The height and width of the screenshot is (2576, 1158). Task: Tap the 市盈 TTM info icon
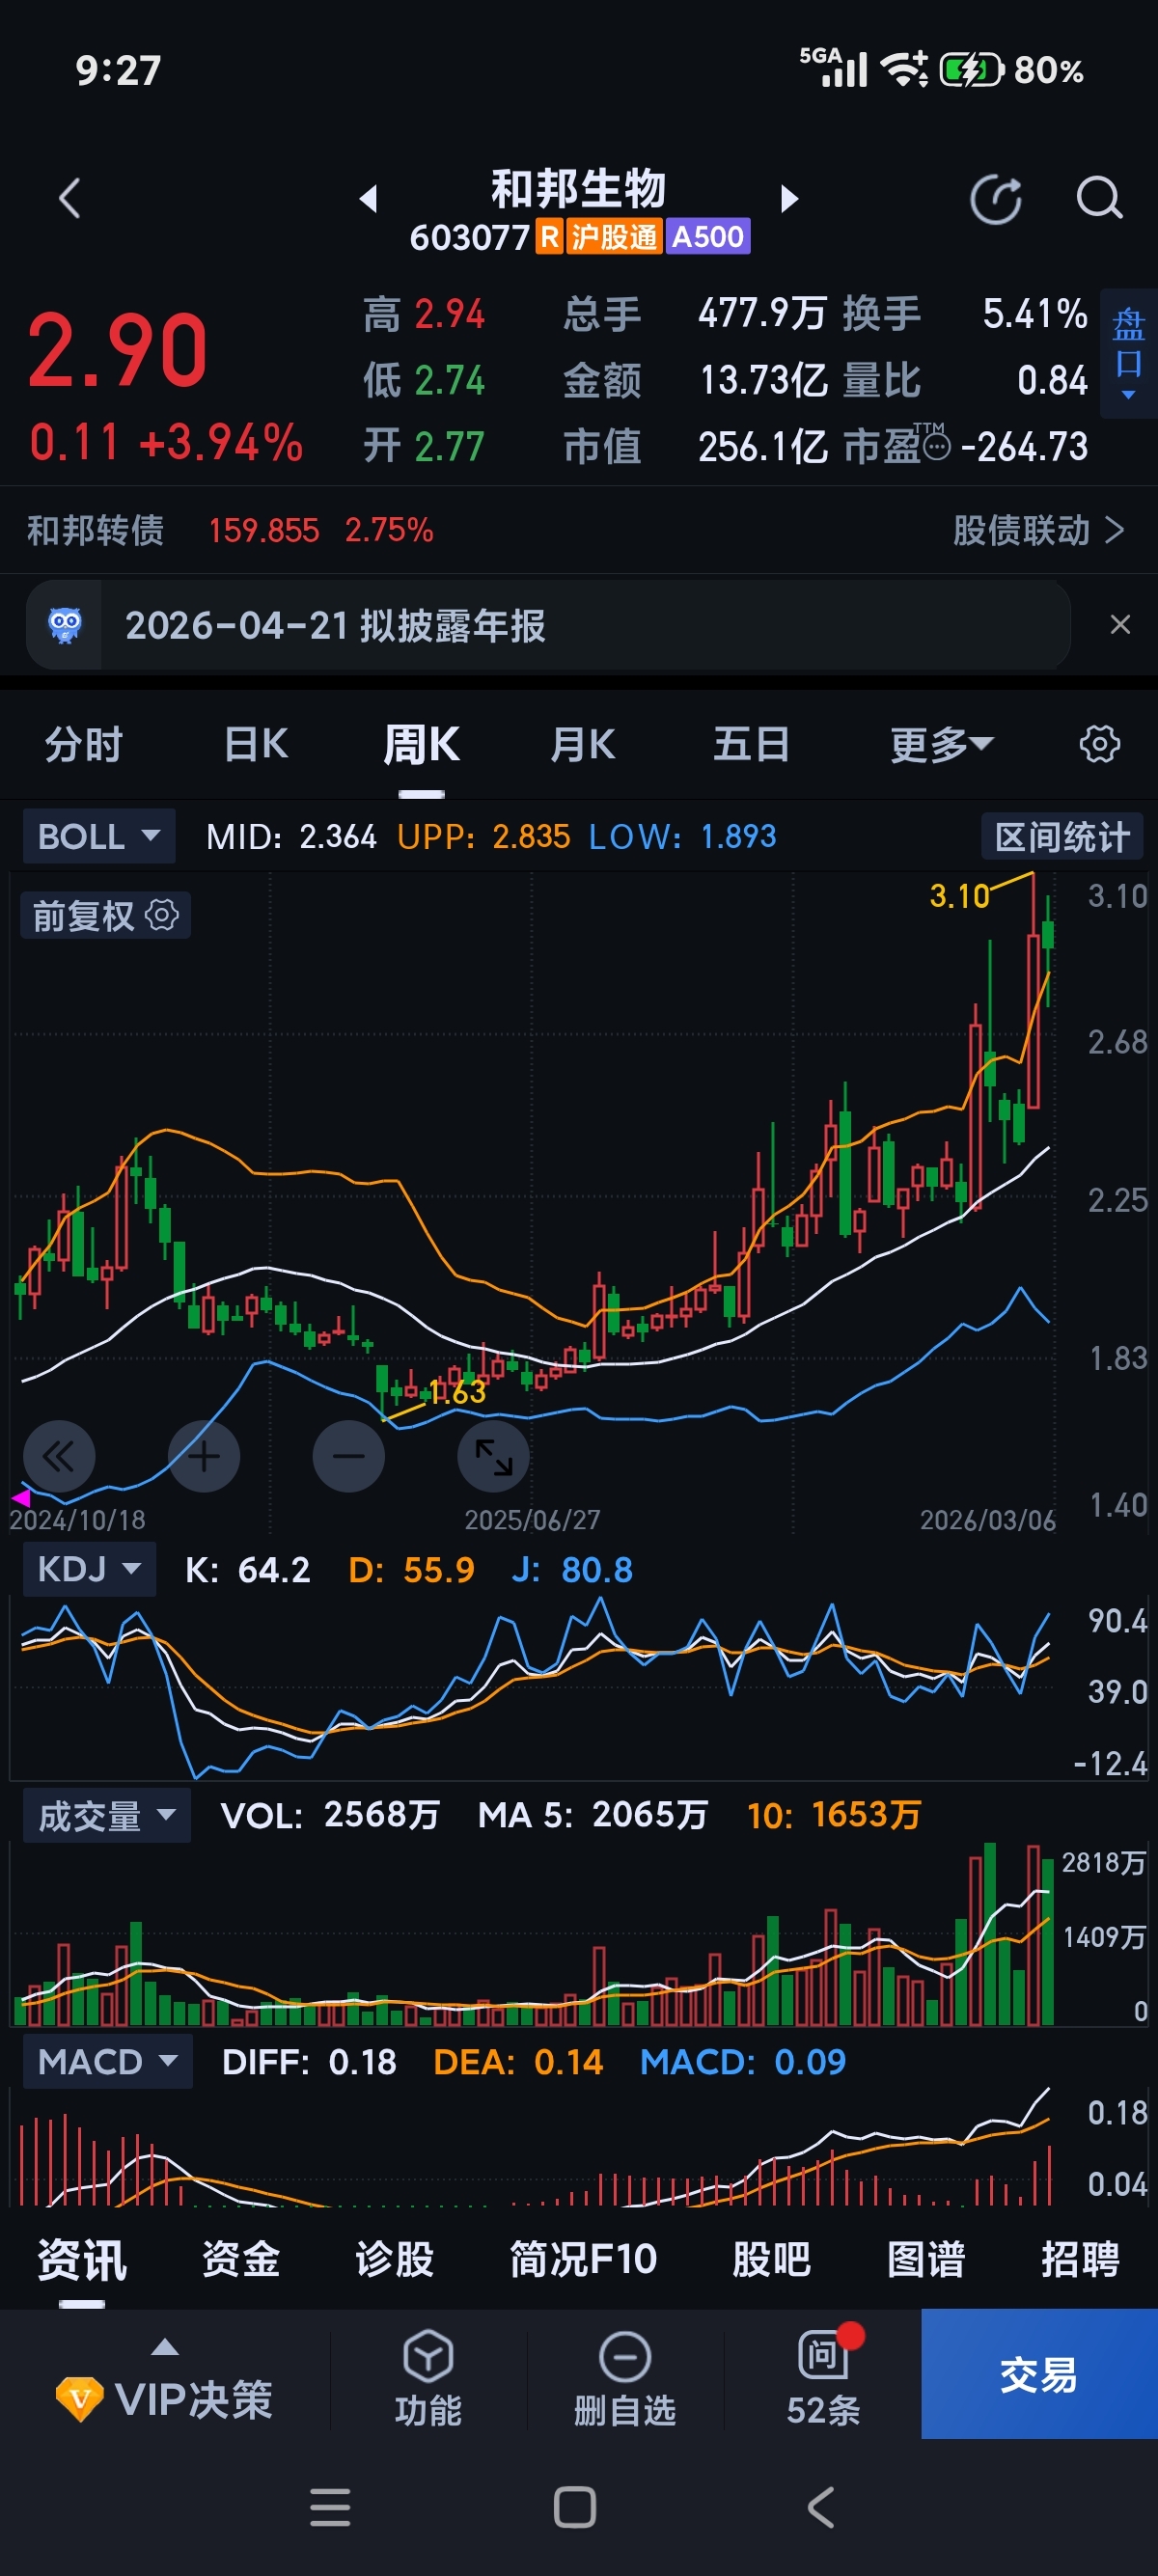pos(936,447)
